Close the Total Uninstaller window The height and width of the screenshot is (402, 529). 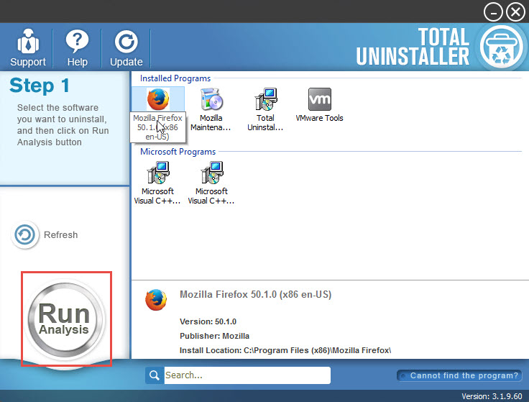(x=515, y=12)
